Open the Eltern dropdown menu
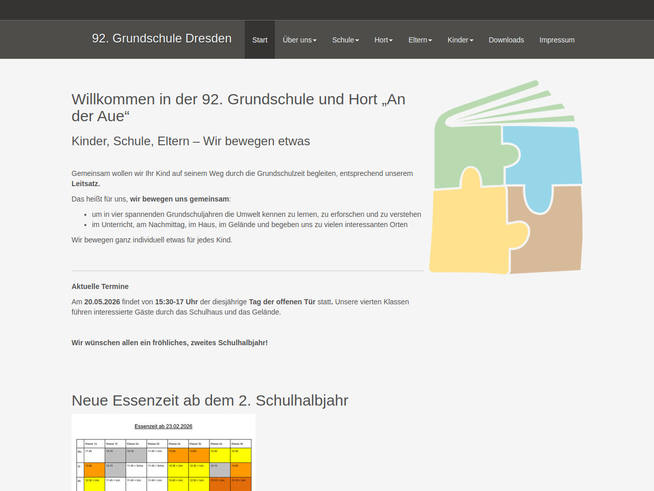 tap(420, 40)
